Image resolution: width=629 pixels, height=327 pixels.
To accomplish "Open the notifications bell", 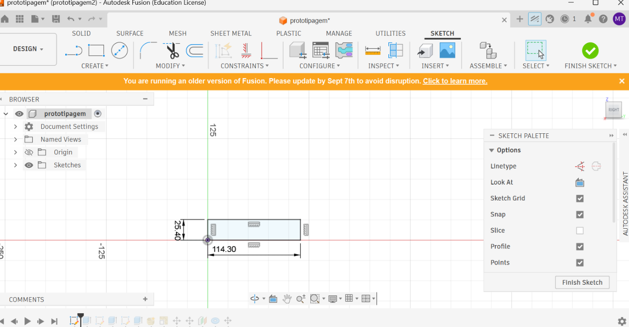I will click(x=588, y=19).
